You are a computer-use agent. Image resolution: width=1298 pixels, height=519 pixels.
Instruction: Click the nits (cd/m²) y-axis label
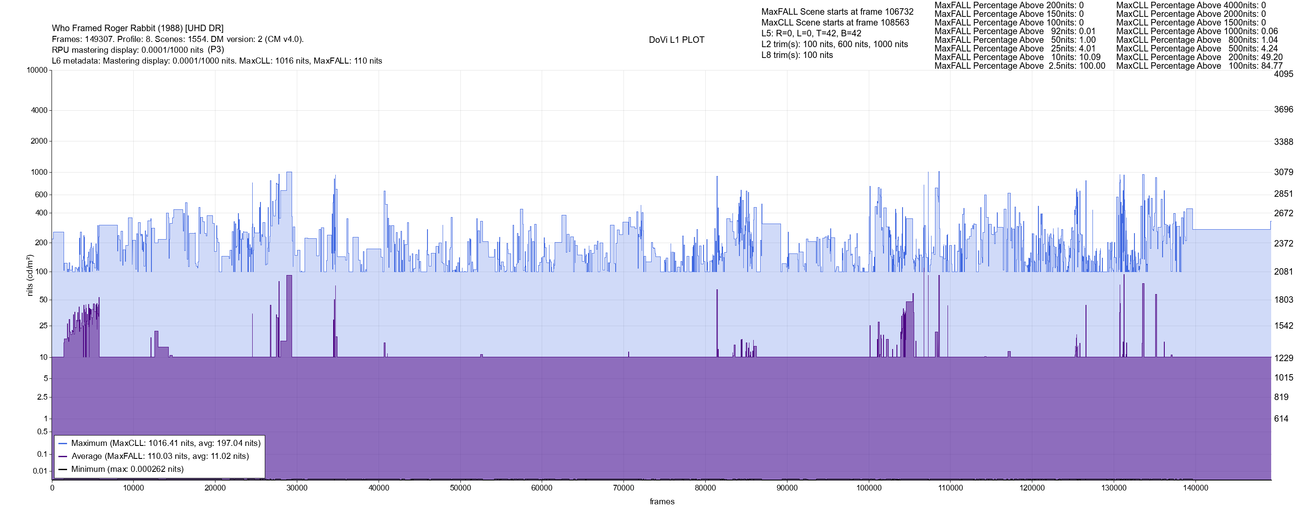(30, 275)
